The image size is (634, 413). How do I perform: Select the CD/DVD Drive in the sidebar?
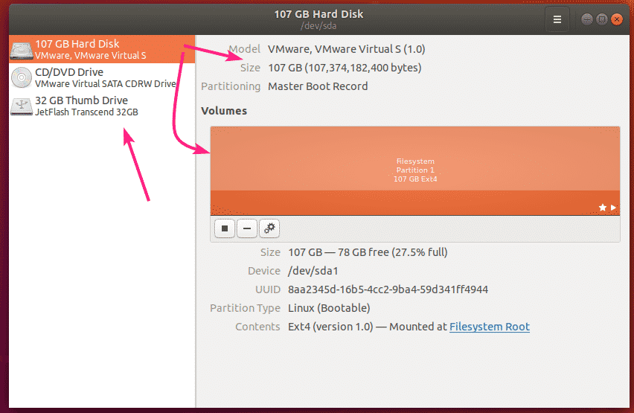coord(102,77)
